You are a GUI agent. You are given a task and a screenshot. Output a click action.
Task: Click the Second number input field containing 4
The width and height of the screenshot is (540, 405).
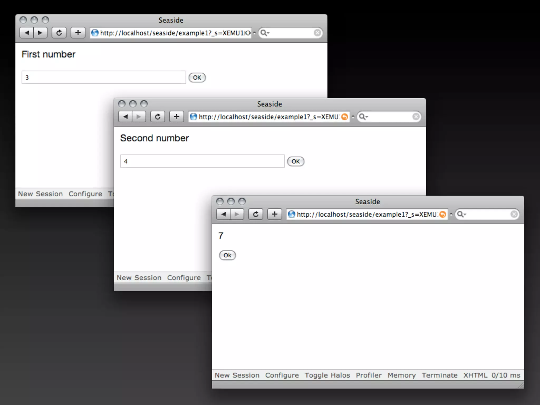(x=202, y=161)
